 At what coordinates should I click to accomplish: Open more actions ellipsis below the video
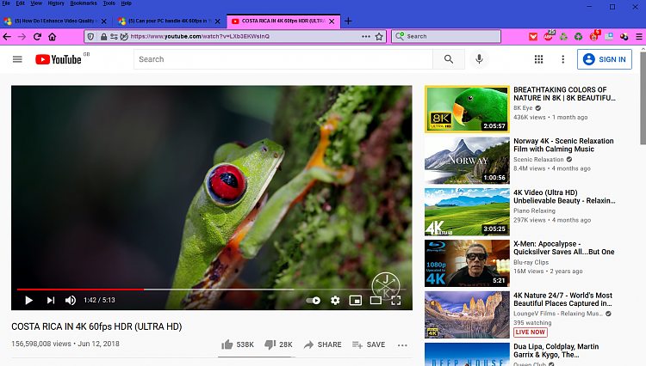coord(402,345)
